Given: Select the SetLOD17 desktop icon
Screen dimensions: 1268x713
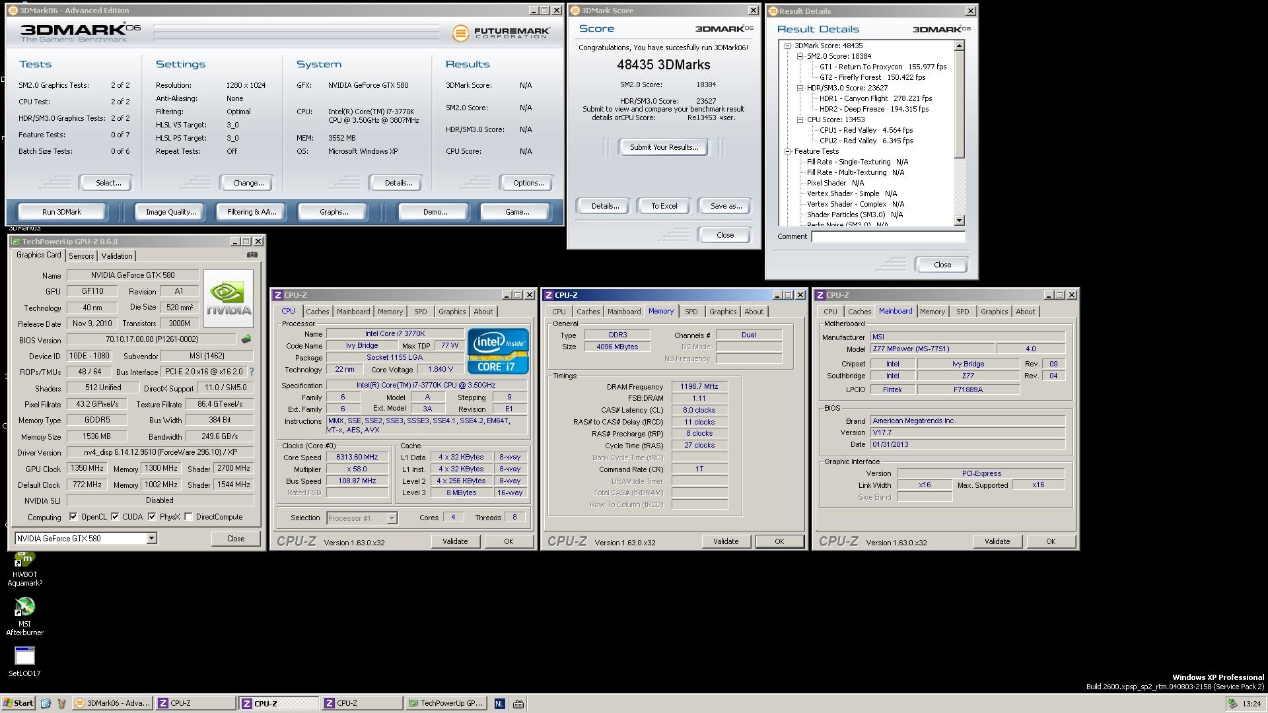Looking at the screenshot, I should (24, 662).
